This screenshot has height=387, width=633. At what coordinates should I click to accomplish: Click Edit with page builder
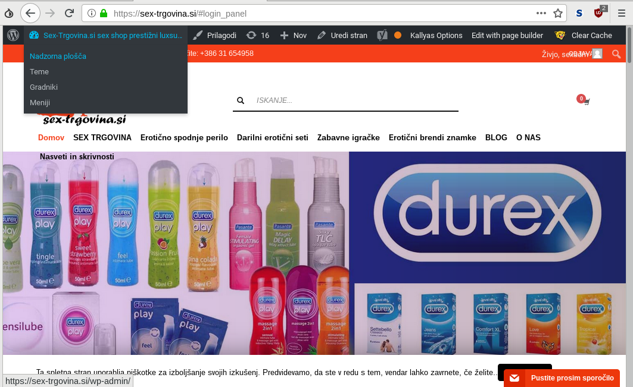(x=507, y=36)
